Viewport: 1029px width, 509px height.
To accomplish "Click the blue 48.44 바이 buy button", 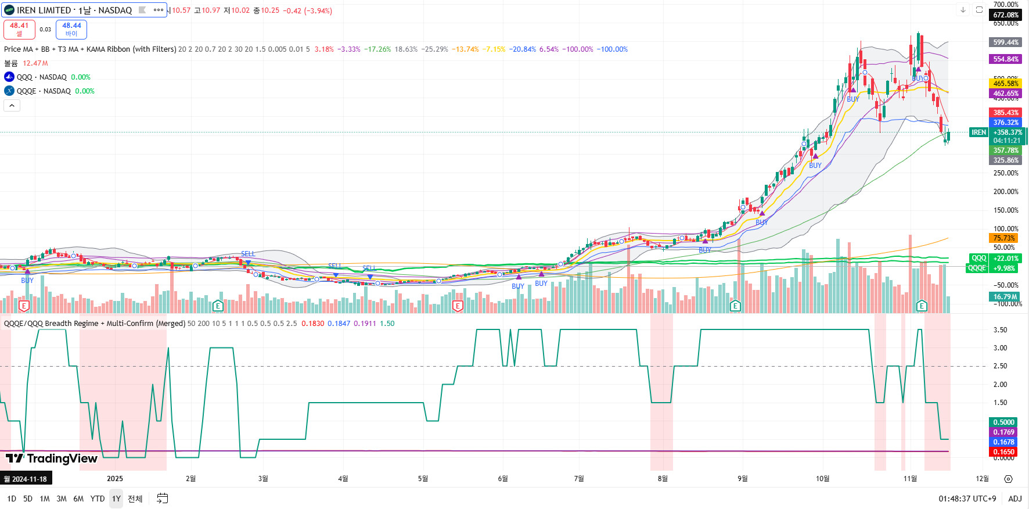I will (x=71, y=29).
